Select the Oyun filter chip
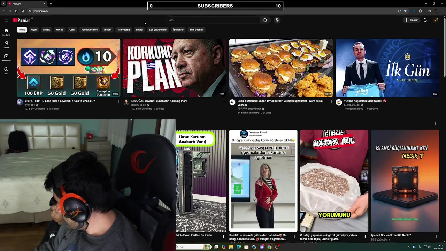This screenshot has width=446, height=251. coord(34,30)
